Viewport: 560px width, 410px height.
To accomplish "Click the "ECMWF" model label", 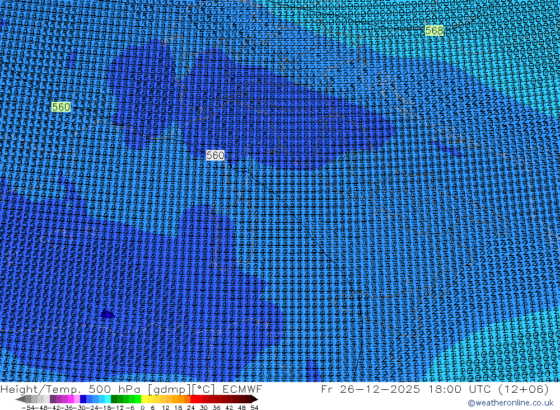I will point(242,389).
